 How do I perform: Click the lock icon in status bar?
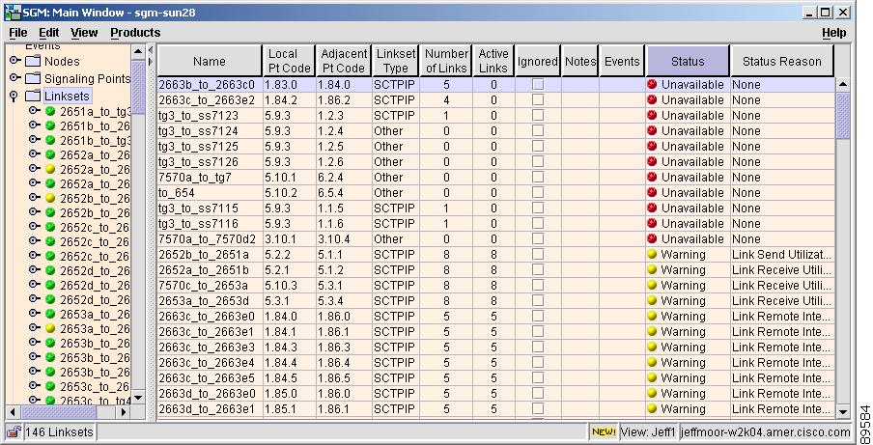tap(14, 431)
